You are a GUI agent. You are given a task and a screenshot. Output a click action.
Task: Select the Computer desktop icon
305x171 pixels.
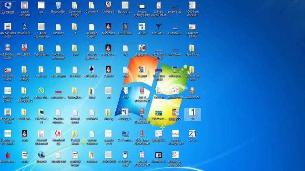pos(8,8)
